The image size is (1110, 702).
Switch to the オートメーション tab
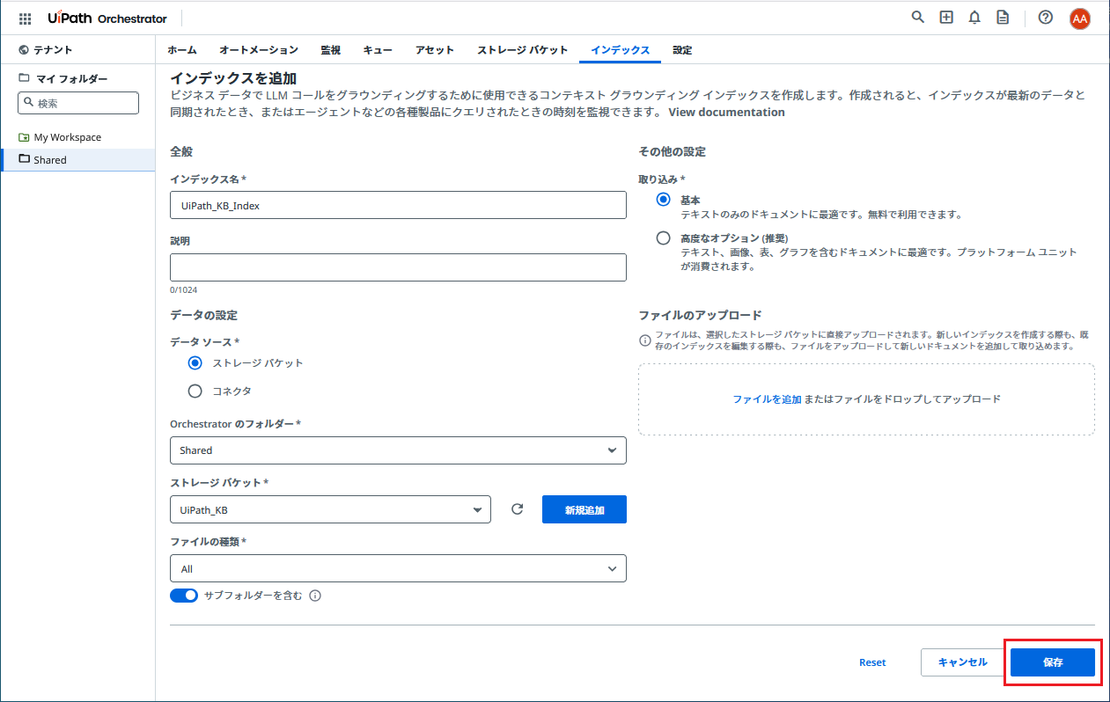pyautogui.click(x=259, y=50)
